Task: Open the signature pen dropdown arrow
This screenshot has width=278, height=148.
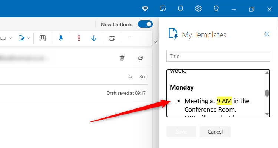Action: (29, 38)
